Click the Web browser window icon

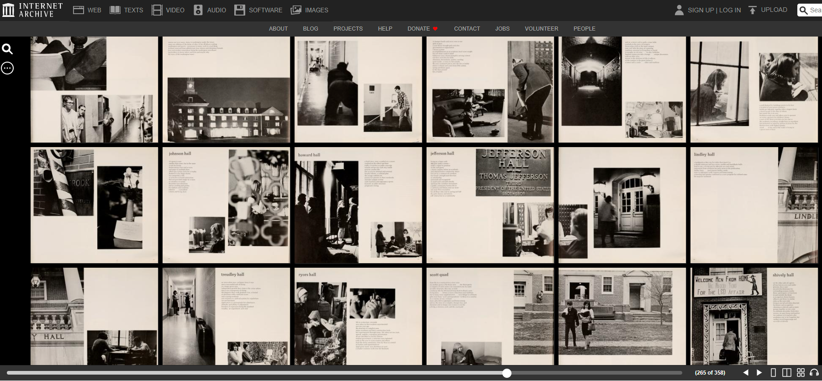tap(79, 10)
